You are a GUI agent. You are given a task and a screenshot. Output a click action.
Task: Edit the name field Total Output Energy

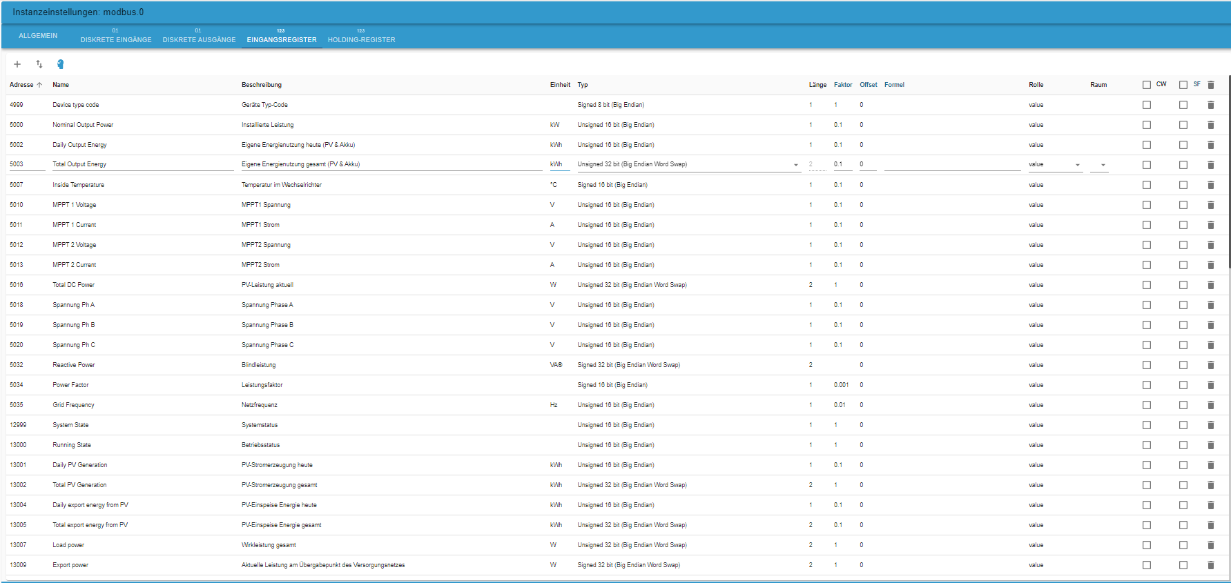[143, 164]
